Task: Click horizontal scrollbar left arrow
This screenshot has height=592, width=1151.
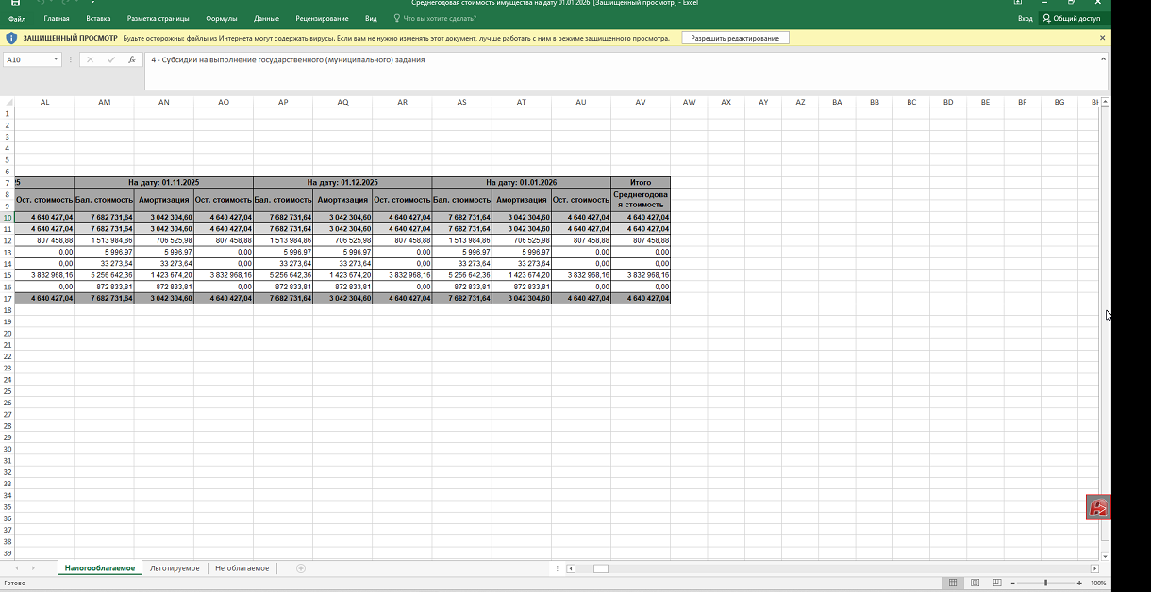Action: 571,568
